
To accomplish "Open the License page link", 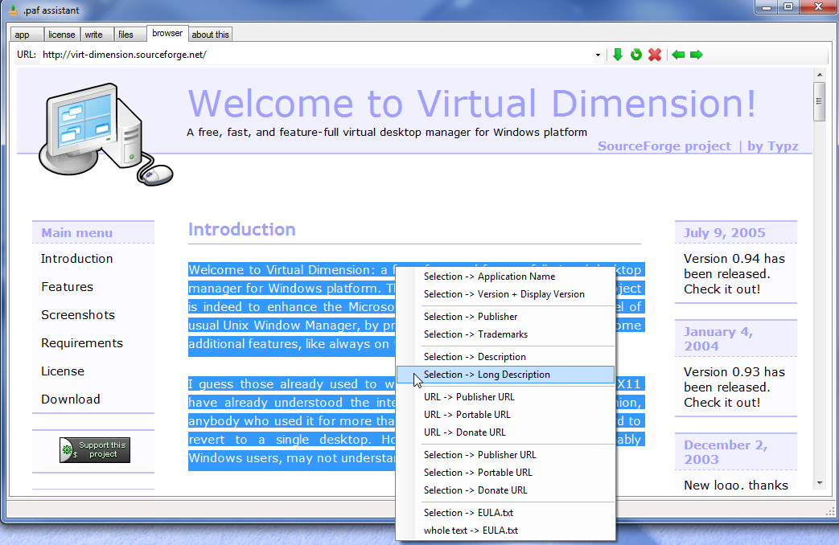I will coord(63,371).
